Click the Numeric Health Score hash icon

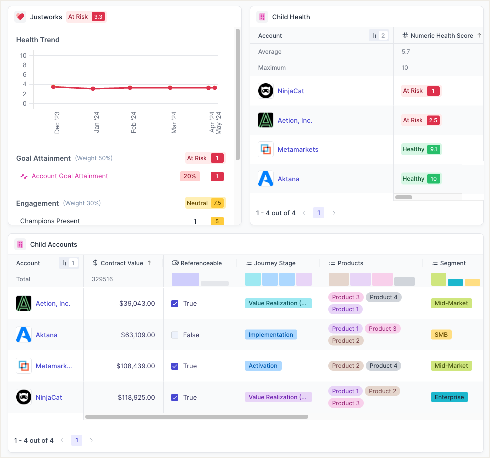click(x=405, y=35)
